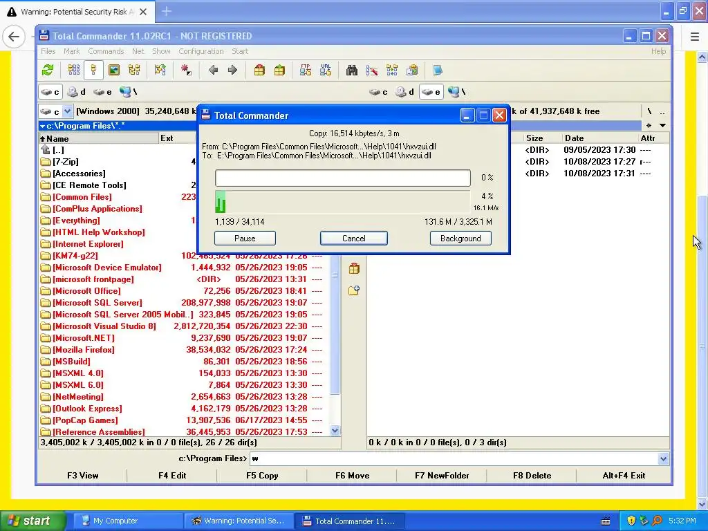Image resolution: width=708 pixels, height=531 pixels.
Task: Open multi-rename tool icon
Action: coord(371,70)
